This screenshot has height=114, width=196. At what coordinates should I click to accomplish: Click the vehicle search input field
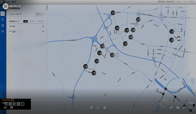[x=22, y=14]
